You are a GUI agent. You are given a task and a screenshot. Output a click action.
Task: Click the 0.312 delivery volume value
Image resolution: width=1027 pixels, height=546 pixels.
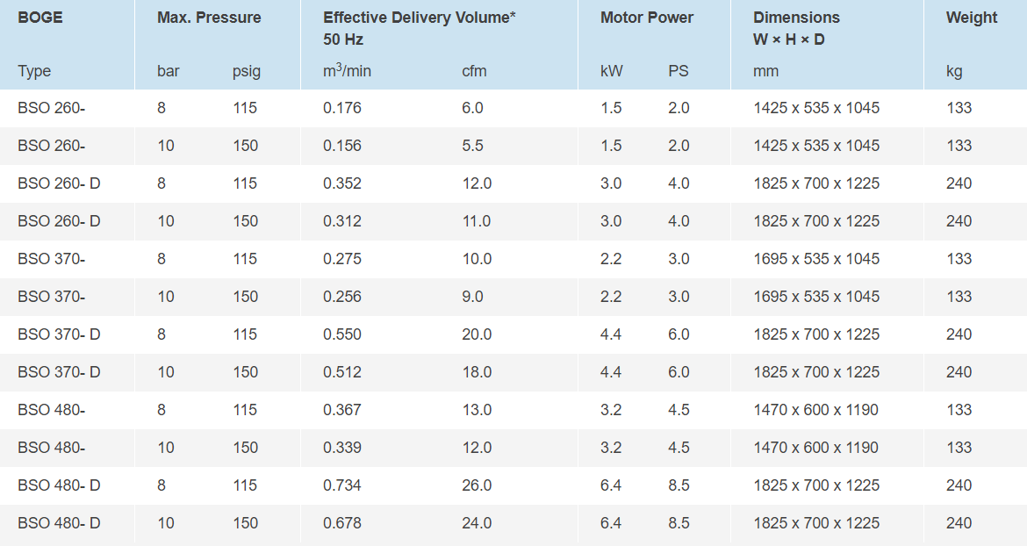(342, 221)
